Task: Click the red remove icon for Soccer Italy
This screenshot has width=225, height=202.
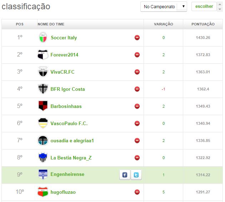Action: pos(137,38)
